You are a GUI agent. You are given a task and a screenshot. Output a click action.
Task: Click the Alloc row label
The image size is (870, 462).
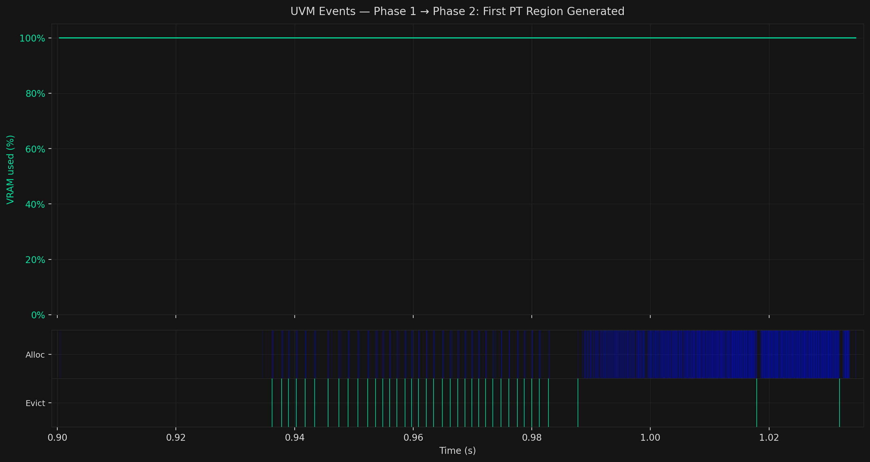(x=35, y=354)
